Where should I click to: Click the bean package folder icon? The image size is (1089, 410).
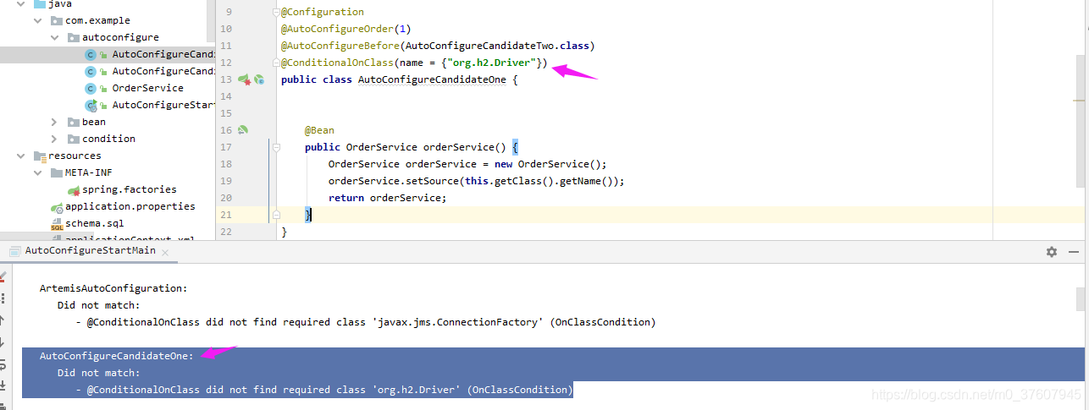click(x=74, y=122)
